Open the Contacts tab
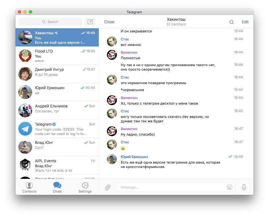269x217 pixels. click(29, 188)
